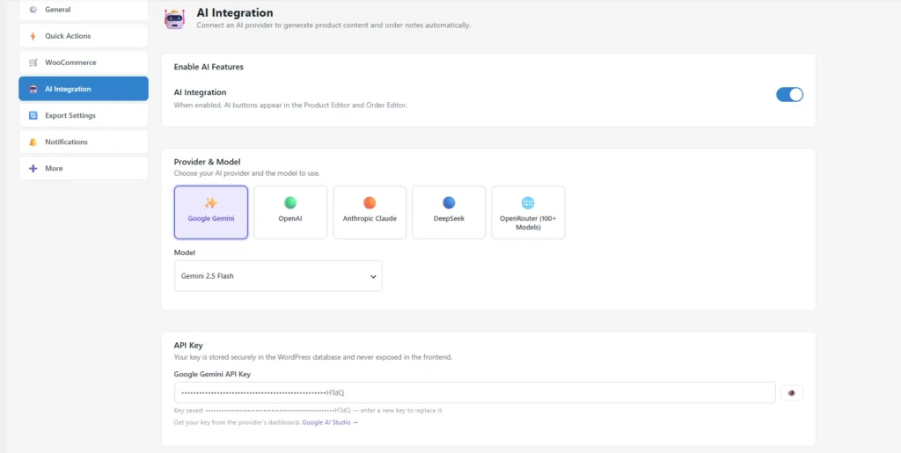Click the Google Gemini sparkle icon

click(x=211, y=202)
